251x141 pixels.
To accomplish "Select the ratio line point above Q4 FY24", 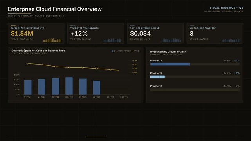I will click(x=69, y=67).
